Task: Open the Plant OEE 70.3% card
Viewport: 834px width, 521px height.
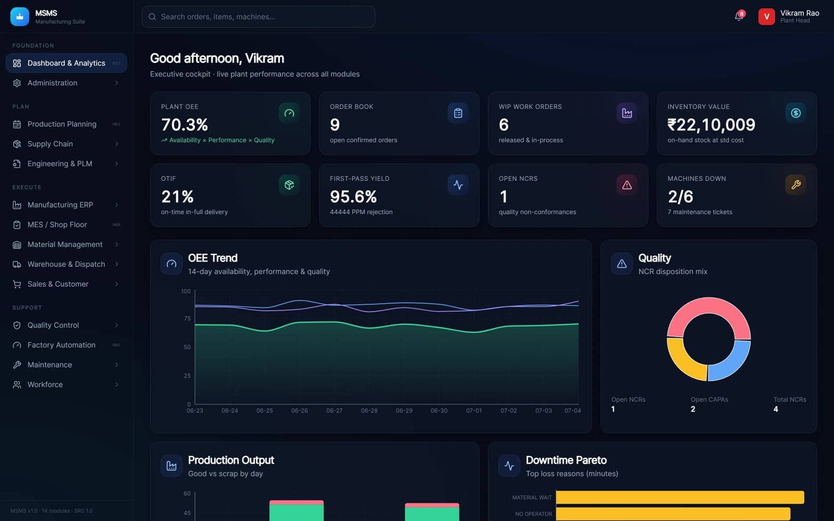Action: pyautogui.click(x=230, y=123)
